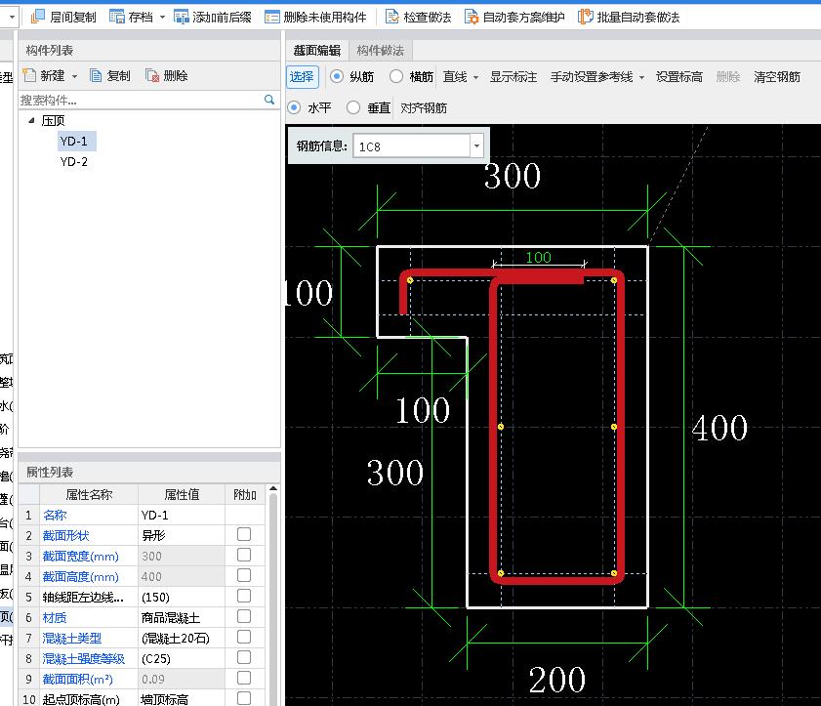
Task: Select the 水平 alignment radio button
Action: (294, 107)
